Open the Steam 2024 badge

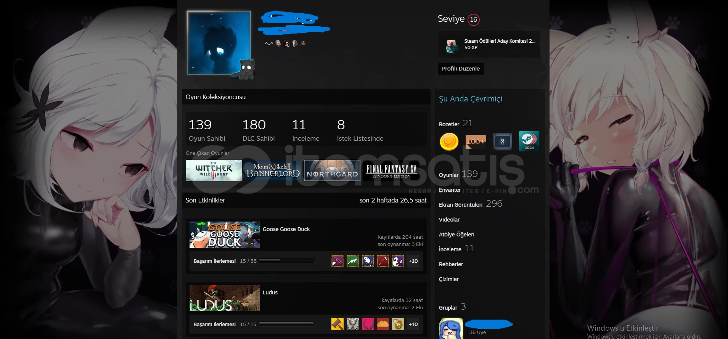point(529,141)
